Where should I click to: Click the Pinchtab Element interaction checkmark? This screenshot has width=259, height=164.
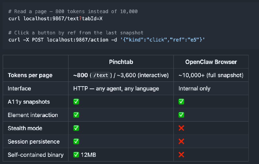point(76,115)
